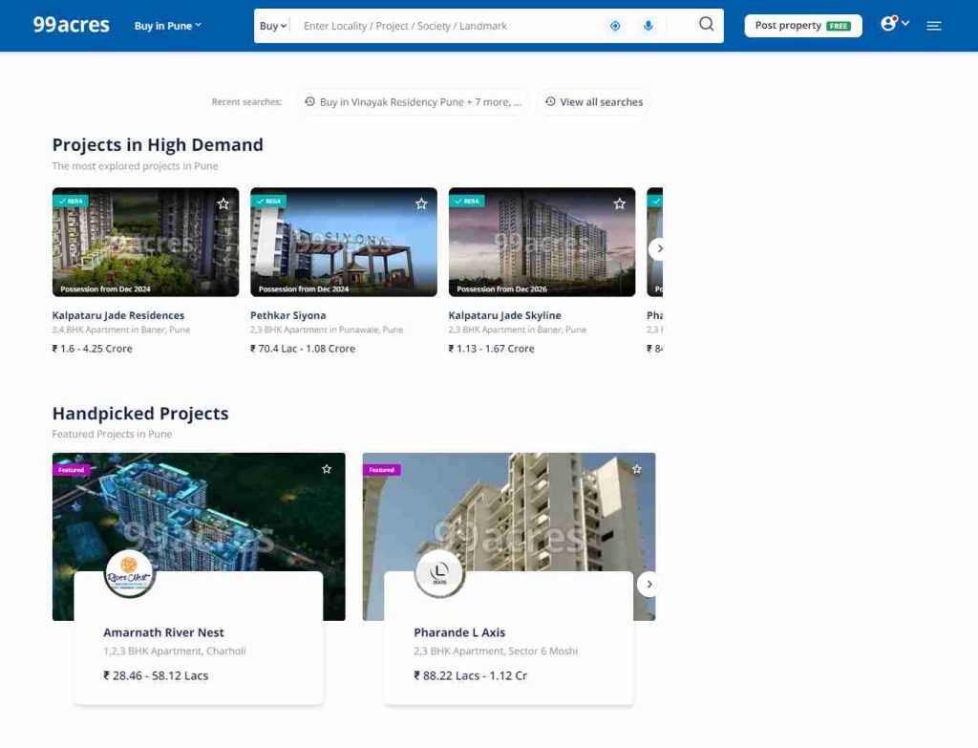Open the hamburger menu icon
Image resolution: width=978 pixels, height=748 pixels.
click(x=934, y=26)
